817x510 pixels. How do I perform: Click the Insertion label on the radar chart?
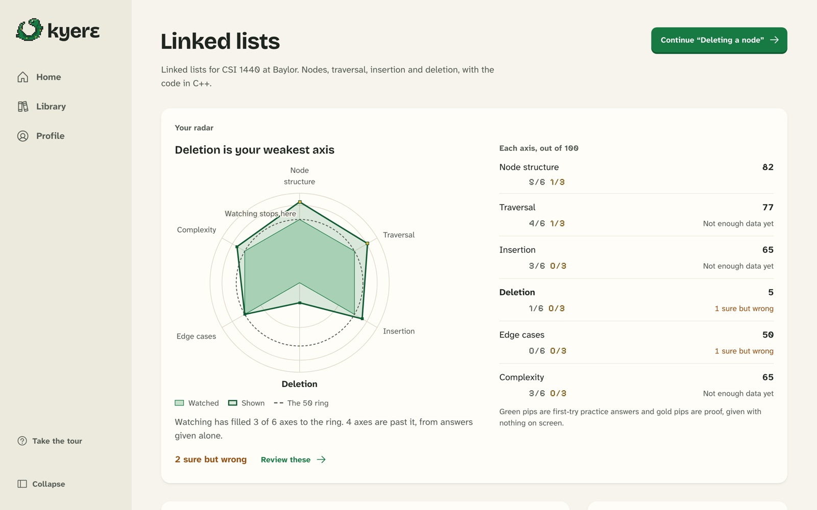click(x=399, y=331)
